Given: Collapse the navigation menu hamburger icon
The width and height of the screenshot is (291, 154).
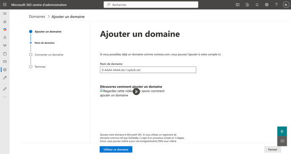Looking at the screenshot, I should [5, 13].
